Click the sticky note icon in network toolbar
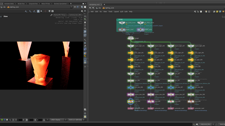 217,11
